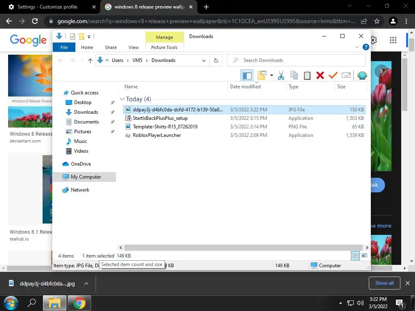Switch to Details view button

[x=355, y=256]
